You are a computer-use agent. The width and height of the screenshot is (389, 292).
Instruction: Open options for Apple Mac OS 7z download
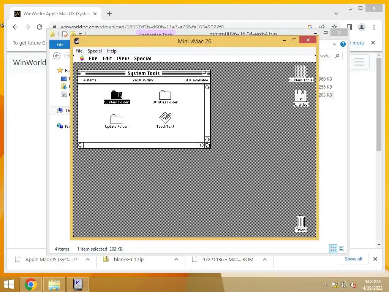[88, 259]
